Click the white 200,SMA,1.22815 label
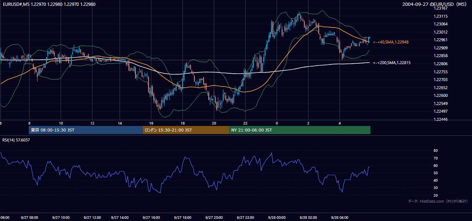 [391, 63]
